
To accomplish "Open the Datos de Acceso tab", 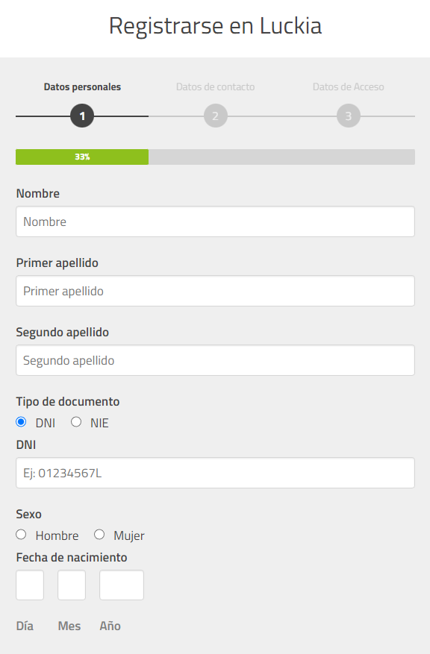I will click(x=348, y=87).
